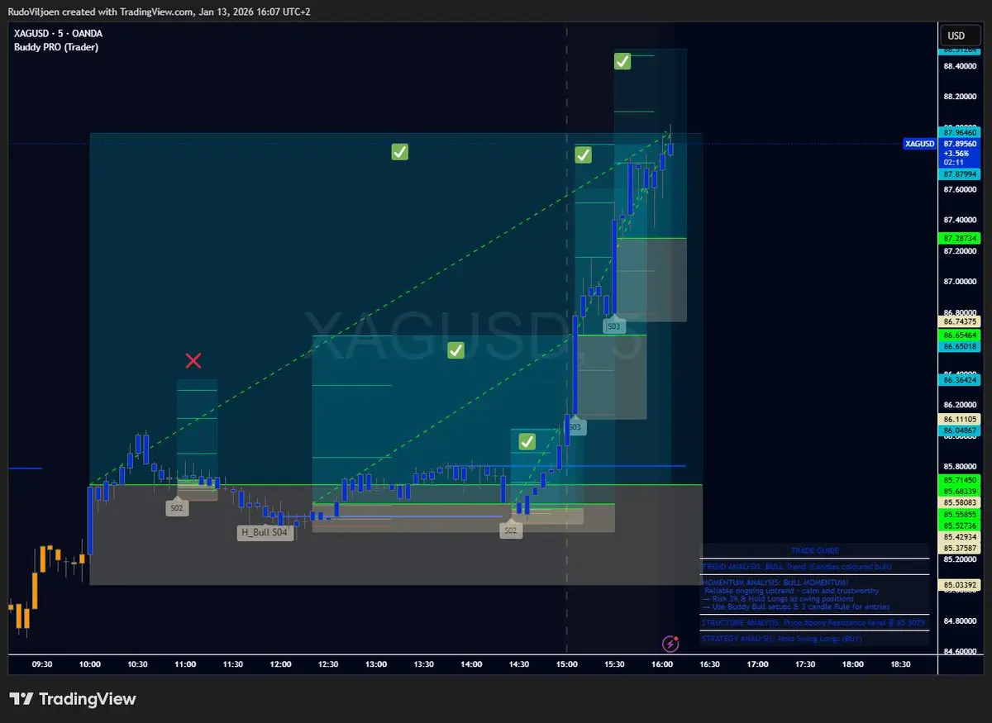Select the S03 label near 15:30
The image size is (992, 723).
coord(613,326)
